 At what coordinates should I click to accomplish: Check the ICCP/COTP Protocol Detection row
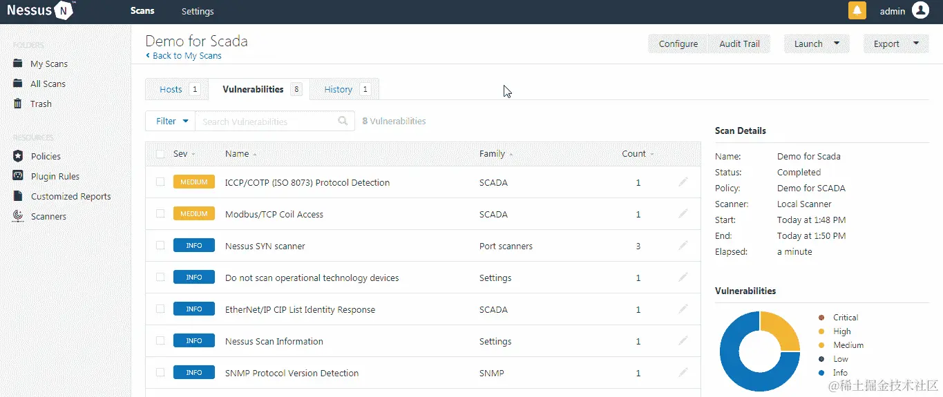click(x=160, y=182)
